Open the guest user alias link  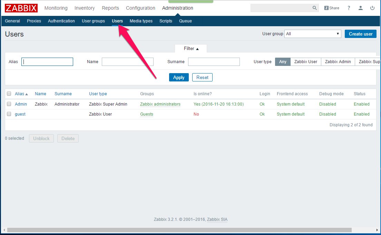coord(20,114)
